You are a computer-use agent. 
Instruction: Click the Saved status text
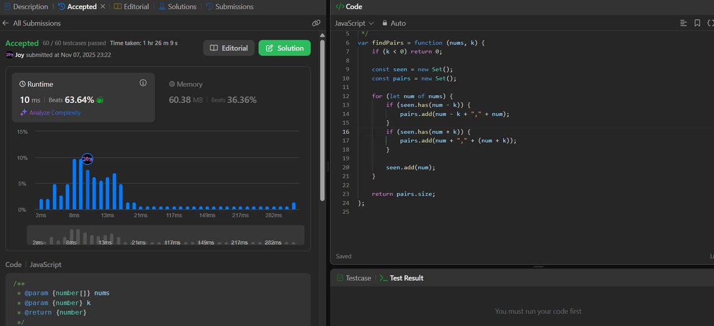[343, 256]
